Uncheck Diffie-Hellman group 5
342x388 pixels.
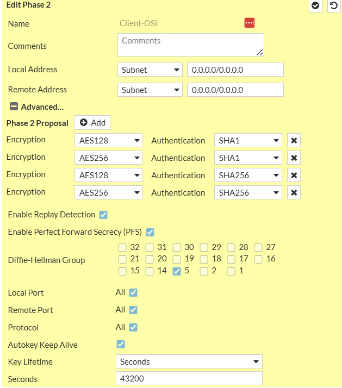coord(177,271)
